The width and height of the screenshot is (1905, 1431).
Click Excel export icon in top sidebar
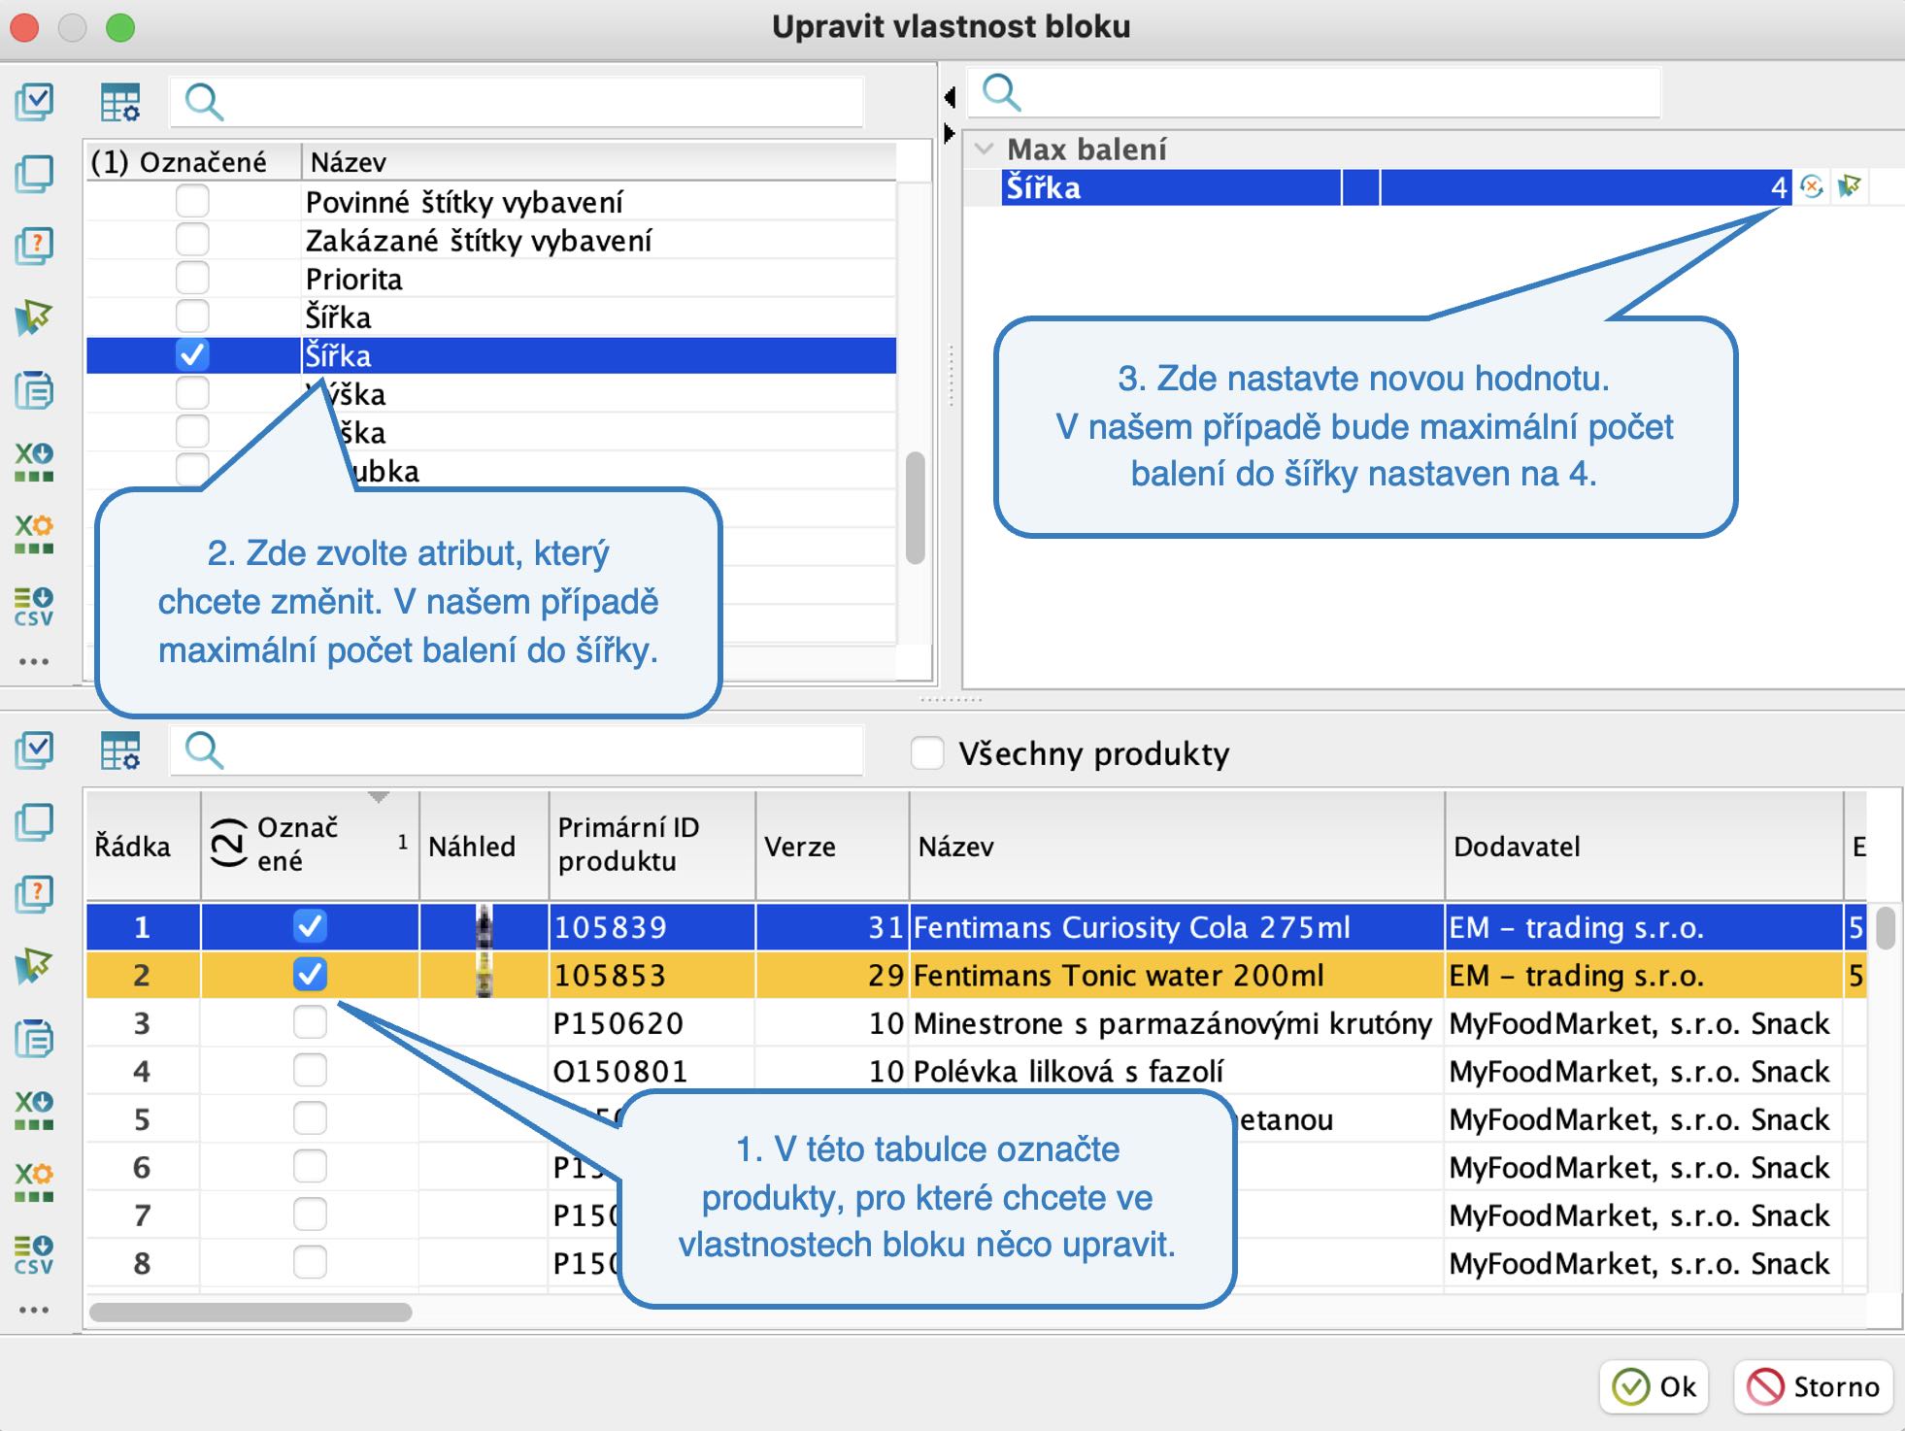pos(34,462)
